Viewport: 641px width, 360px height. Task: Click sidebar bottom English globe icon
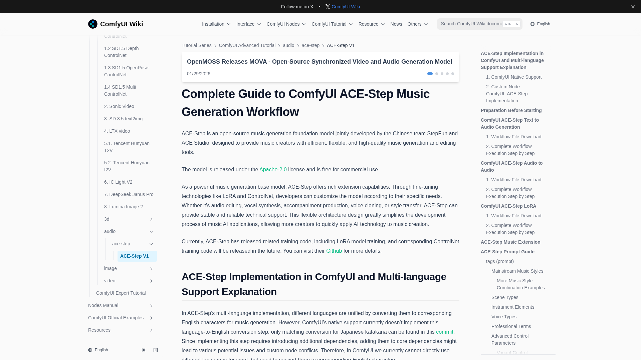pyautogui.click(x=90, y=350)
